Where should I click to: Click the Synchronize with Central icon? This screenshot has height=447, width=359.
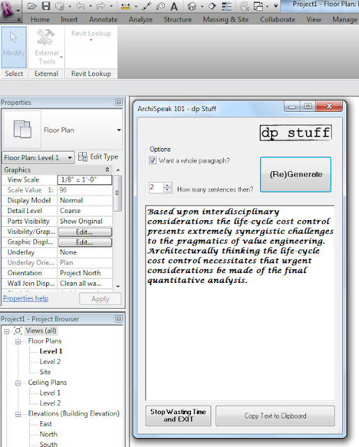61,6
